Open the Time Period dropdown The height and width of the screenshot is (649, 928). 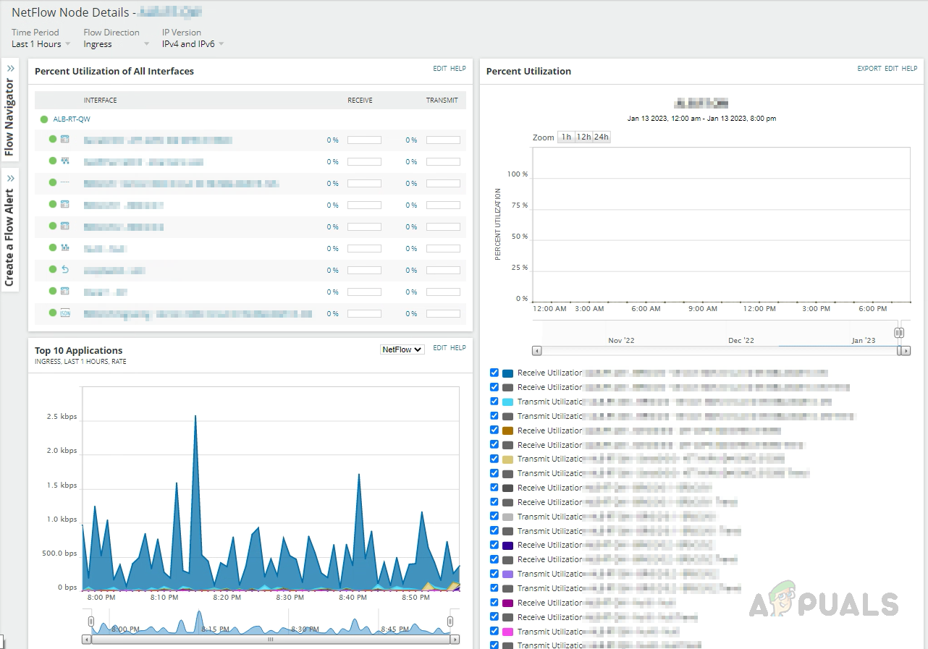[41, 44]
